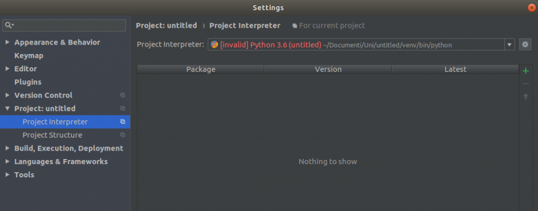538x211 pixels.
Task: Open the Project Structure settings page
Action: click(x=53, y=135)
